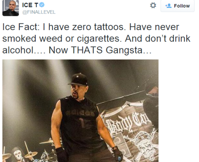
Task: Click the word 'Gangsta' in the tweet
Action: pyautogui.click(x=124, y=50)
